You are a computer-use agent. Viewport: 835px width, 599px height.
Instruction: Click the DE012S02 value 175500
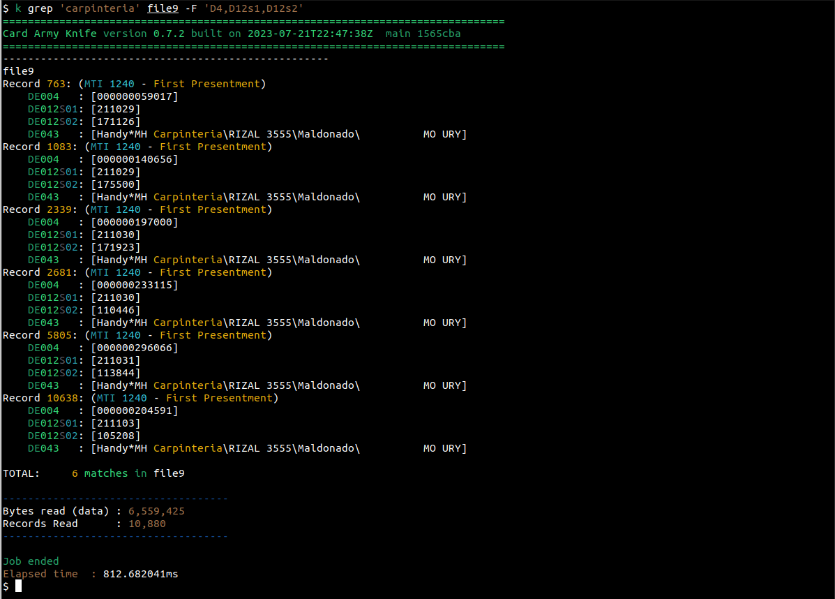click(x=115, y=184)
